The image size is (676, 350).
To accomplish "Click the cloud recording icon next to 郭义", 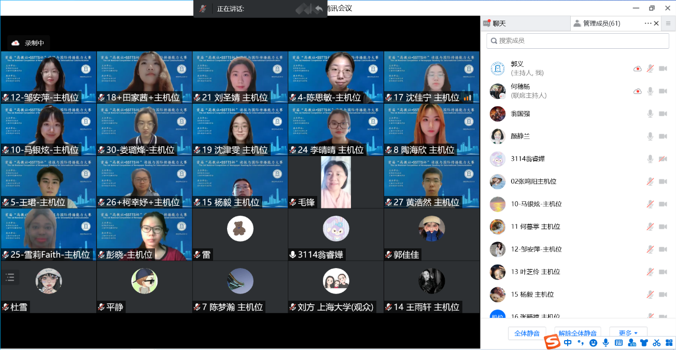I will pyautogui.click(x=637, y=68).
